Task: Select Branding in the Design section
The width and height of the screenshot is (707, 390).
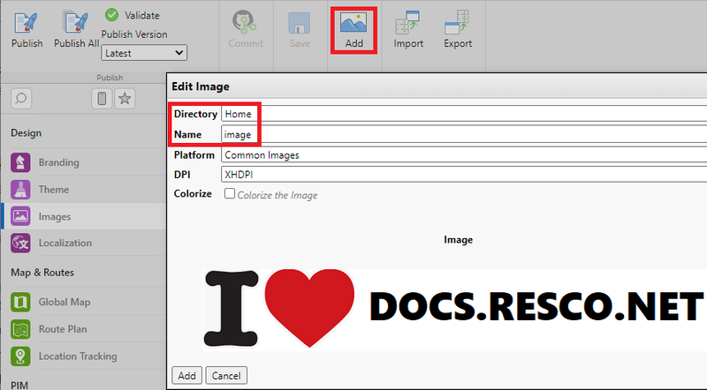Action: click(58, 162)
